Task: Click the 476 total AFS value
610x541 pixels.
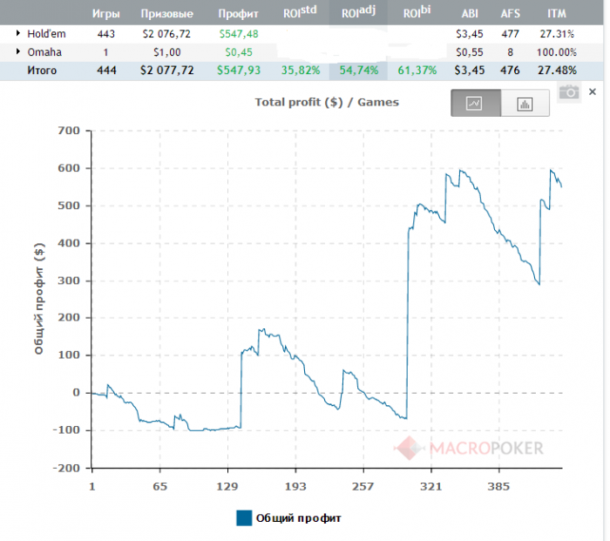Action: (510, 71)
